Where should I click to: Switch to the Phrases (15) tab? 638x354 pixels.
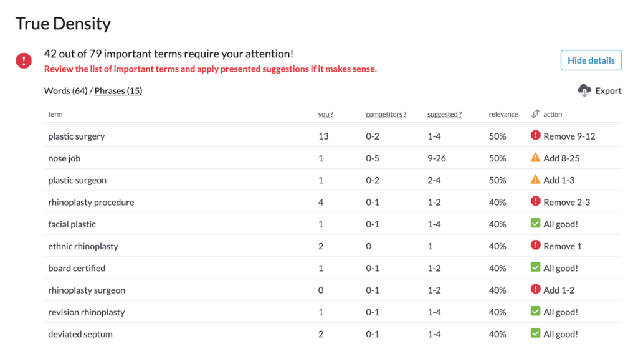(118, 91)
